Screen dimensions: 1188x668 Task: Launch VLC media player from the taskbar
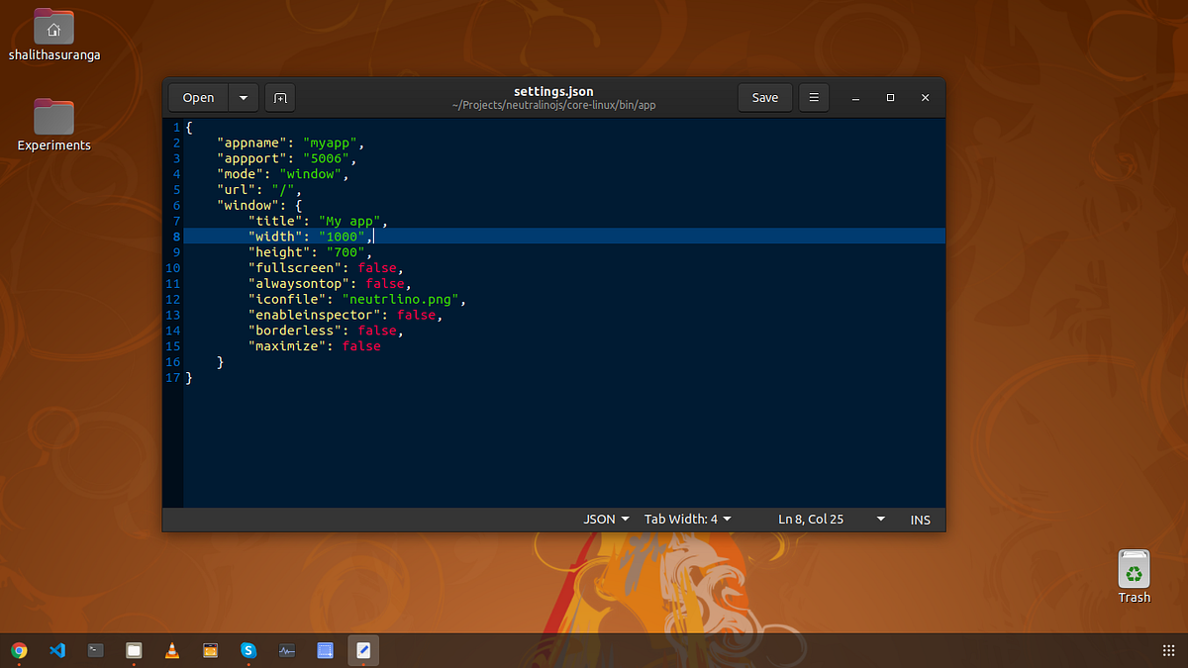[171, 650]
